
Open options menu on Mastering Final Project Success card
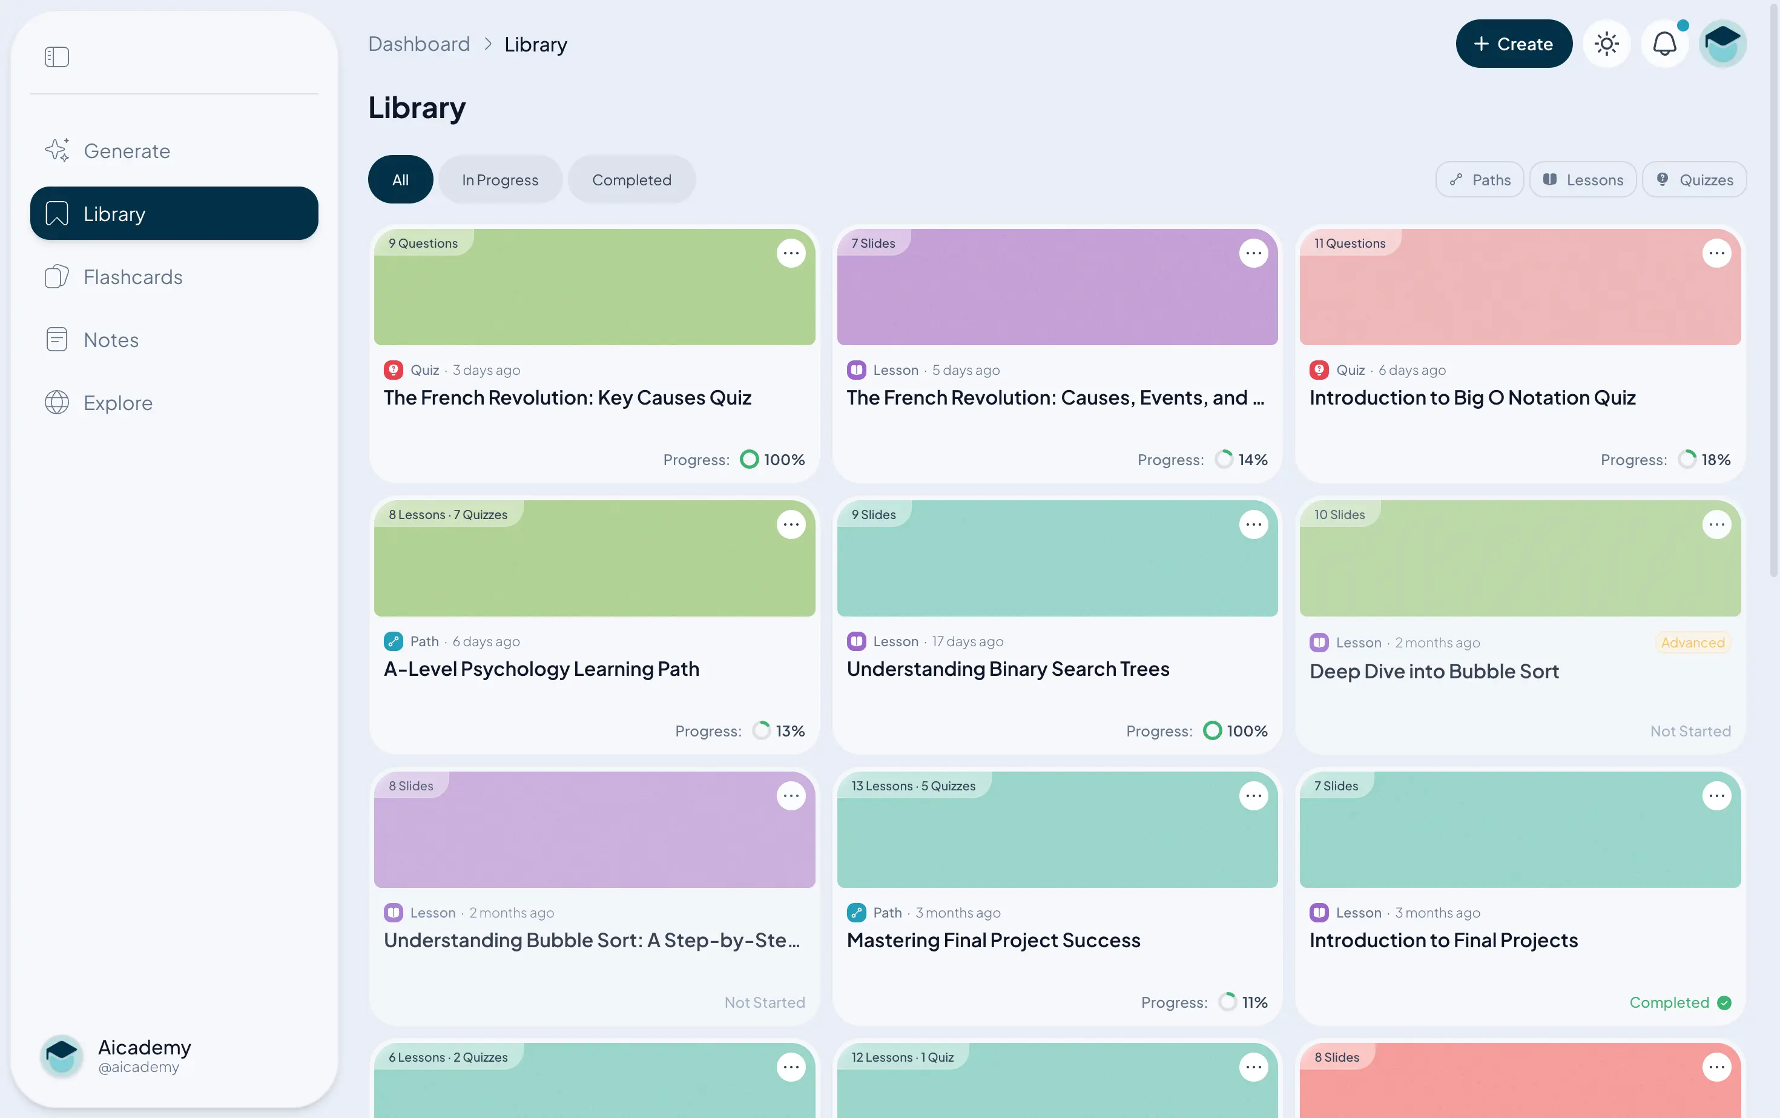point(1254,796)
